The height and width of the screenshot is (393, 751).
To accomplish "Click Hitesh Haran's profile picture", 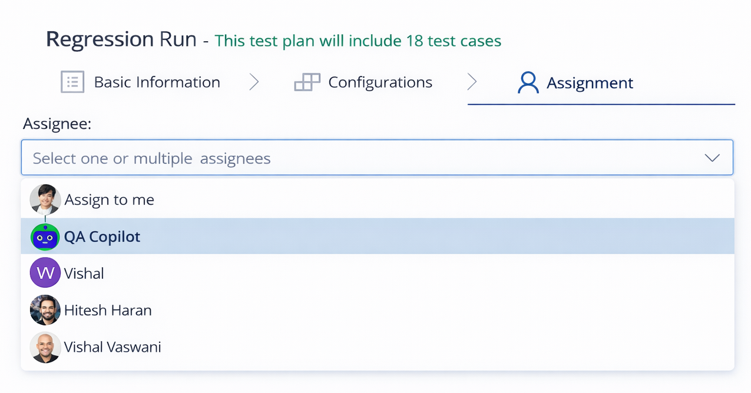I will [x=45, y=310].
